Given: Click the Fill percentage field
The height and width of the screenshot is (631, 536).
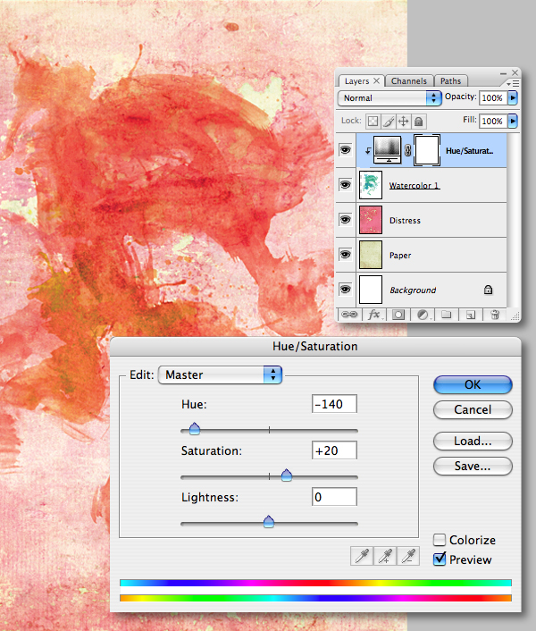Looking at the screenshot, I should (493, 122).
